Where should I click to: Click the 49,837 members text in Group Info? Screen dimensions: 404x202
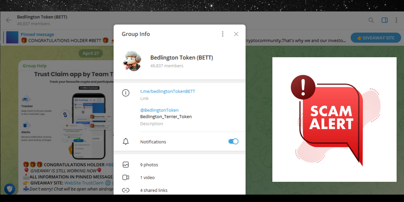[x=167, y=66]
